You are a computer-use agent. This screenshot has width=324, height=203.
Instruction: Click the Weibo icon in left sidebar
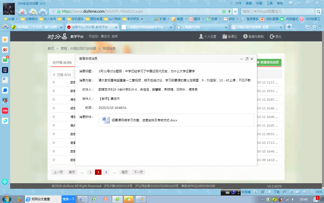click(5, 50)
